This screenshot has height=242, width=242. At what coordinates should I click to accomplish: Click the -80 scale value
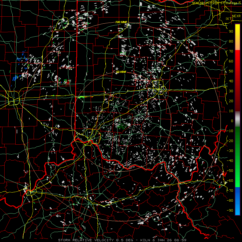click(x=230, y=201)
